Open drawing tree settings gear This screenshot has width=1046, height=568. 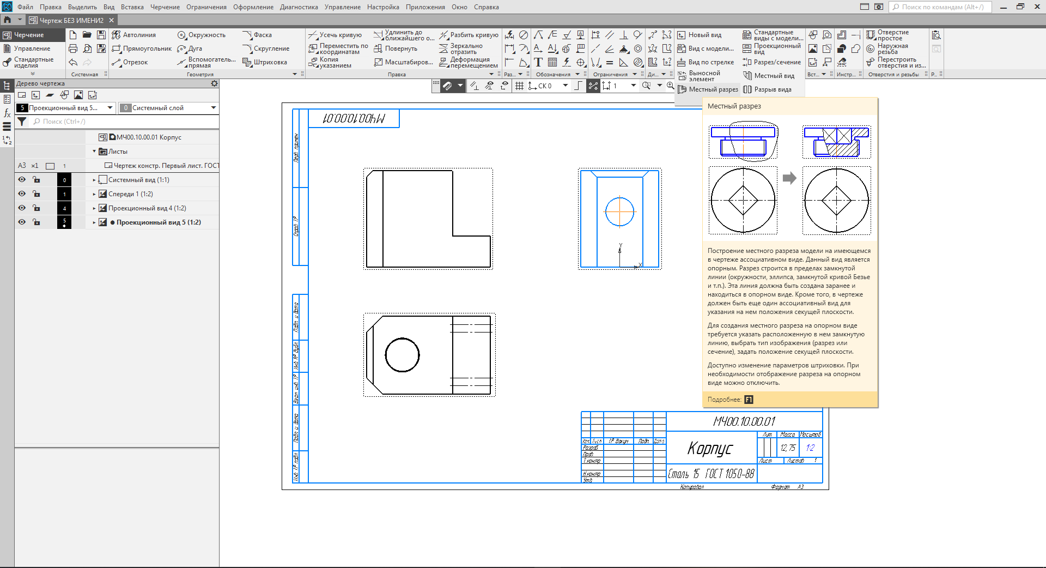(x=214, y=83)
